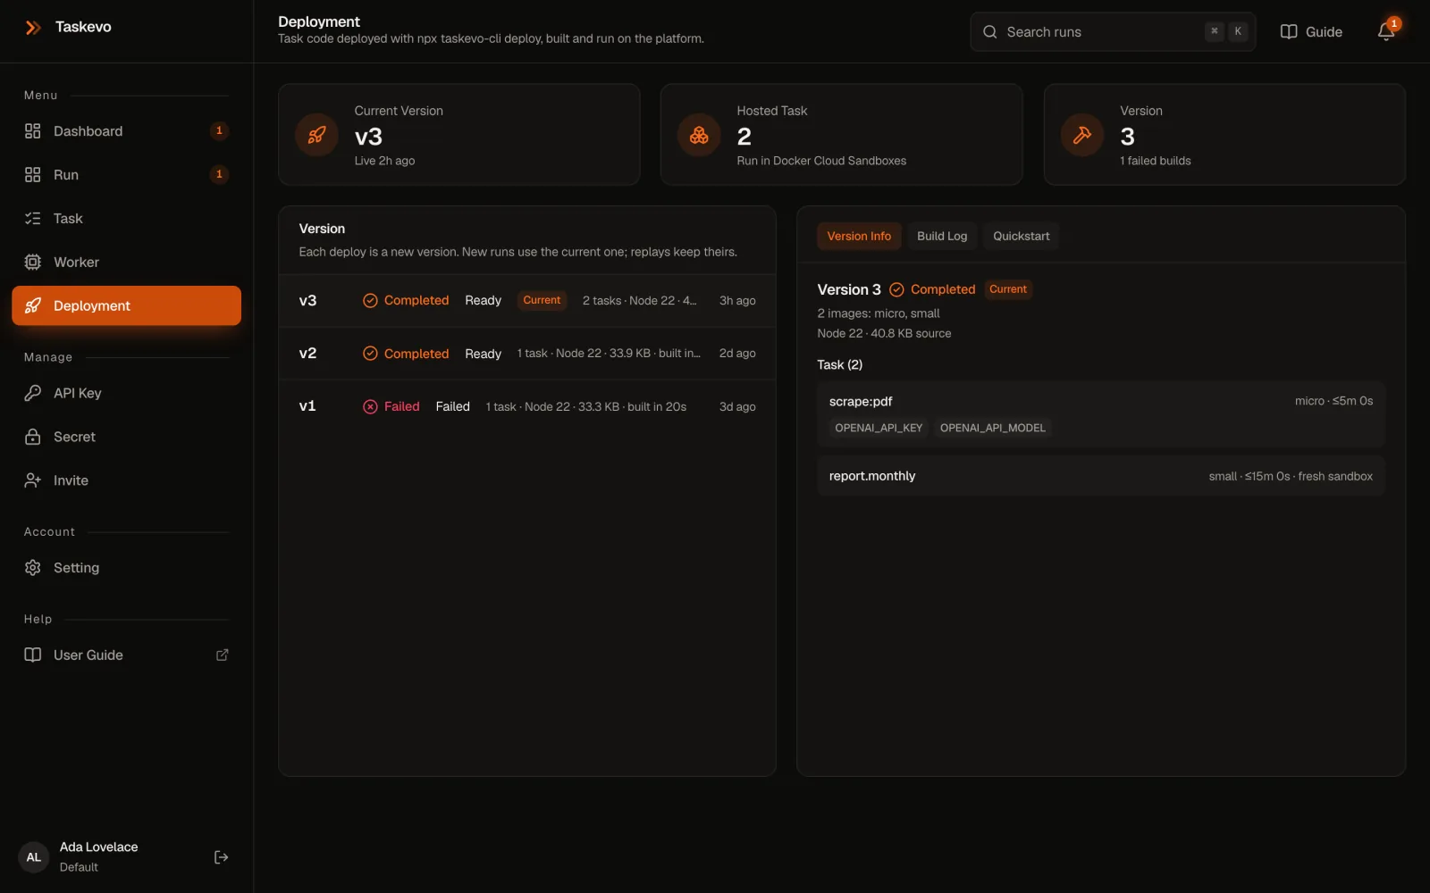Click the User Guide book icon in sidebar
The height and width of the screenshot is (893, 1430).
tap(33, 655)
